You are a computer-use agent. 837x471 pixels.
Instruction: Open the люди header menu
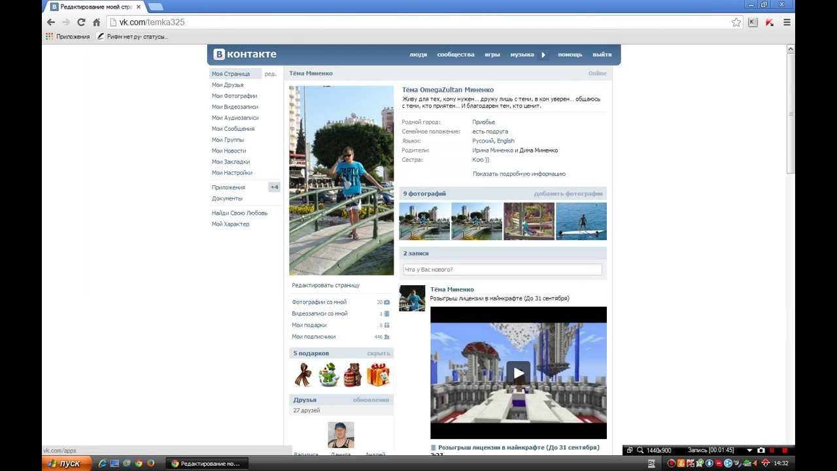click(418, 55)
